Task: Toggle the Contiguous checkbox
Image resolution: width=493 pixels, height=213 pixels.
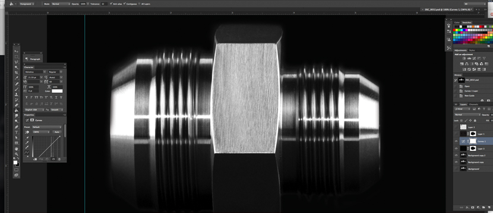Action: [x=125, y=4]
